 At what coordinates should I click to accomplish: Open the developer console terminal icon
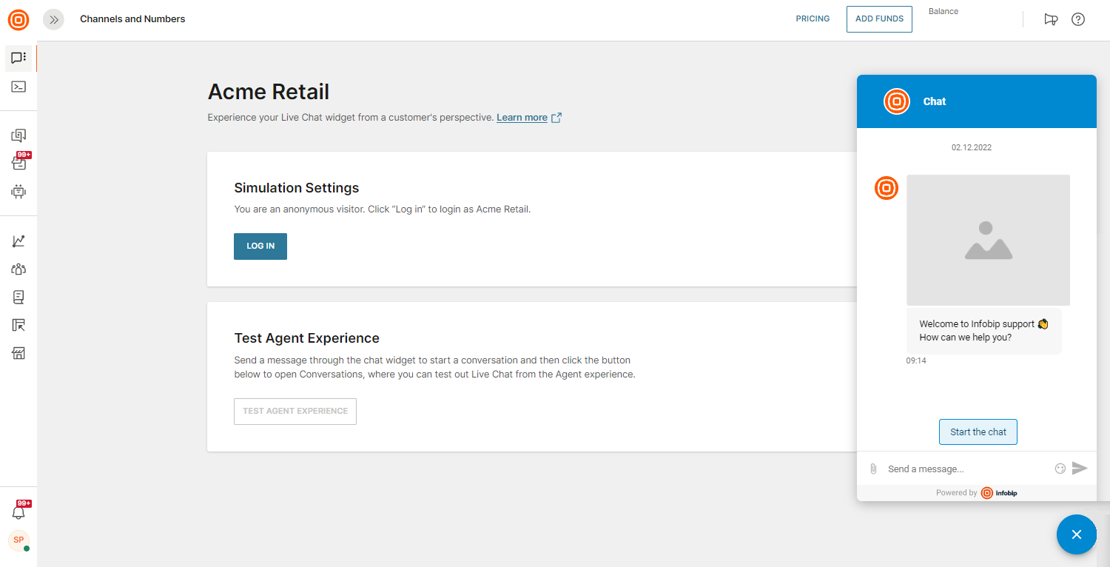coord(18,87)
